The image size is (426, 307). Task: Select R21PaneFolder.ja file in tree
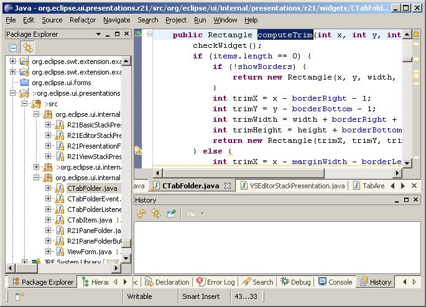click(94, 231)
